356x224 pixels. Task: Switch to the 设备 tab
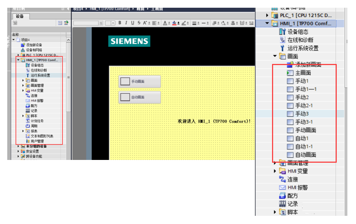pyautogui.click(x=20, y=16)
